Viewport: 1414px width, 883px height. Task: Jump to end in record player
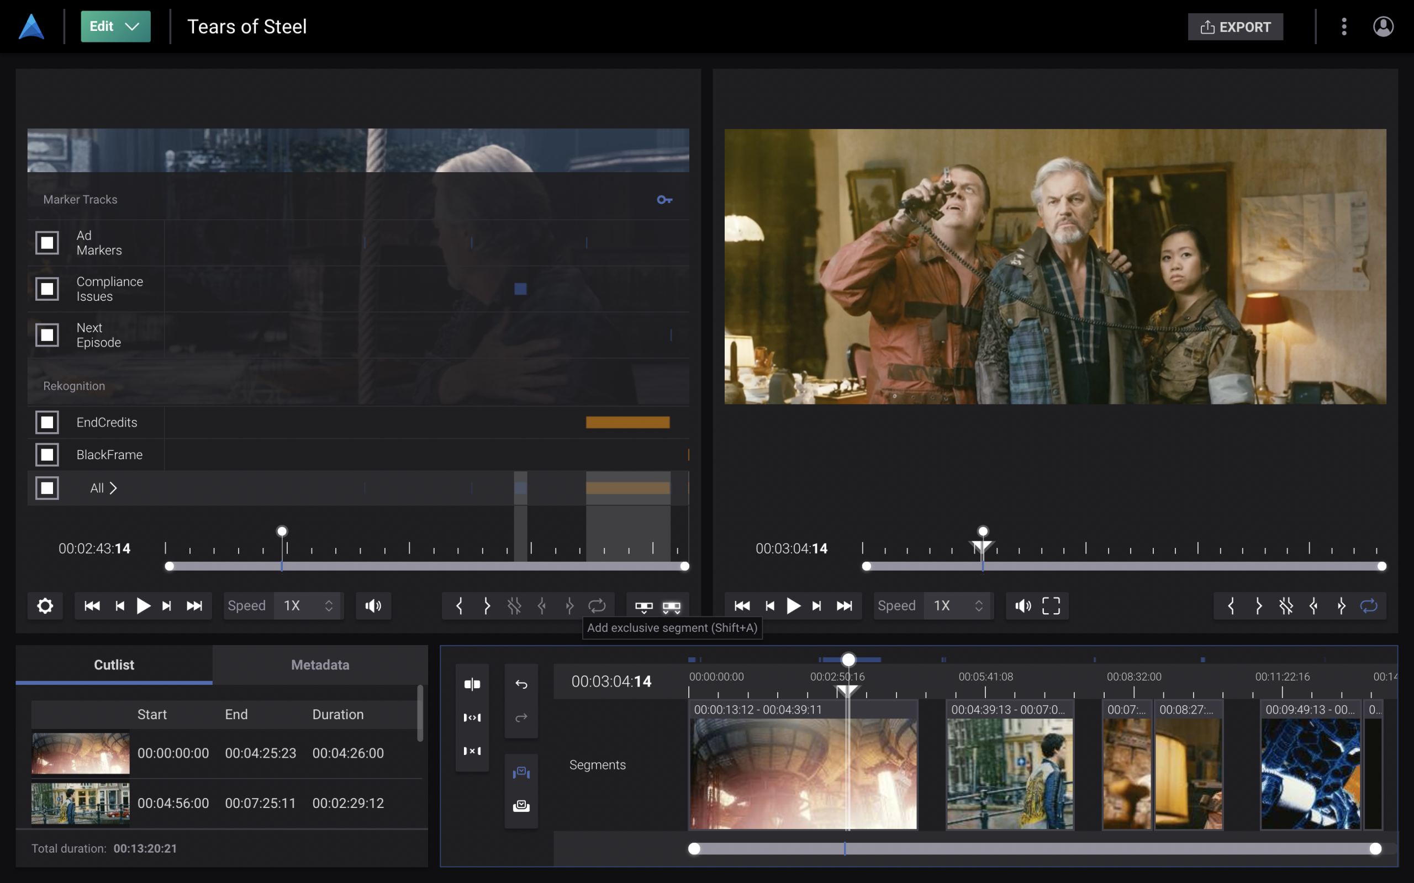click(x=845, y=605)
